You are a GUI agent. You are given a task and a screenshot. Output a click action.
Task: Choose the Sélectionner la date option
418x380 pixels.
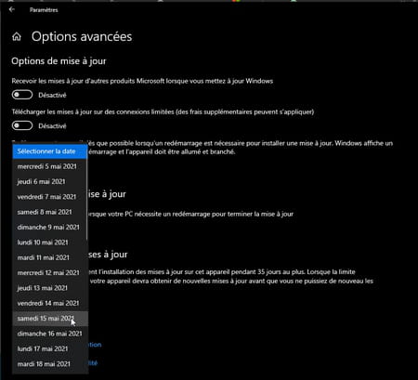click(49, 151)
